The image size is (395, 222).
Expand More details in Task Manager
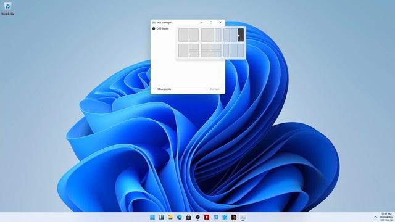(x=162, y=89)
